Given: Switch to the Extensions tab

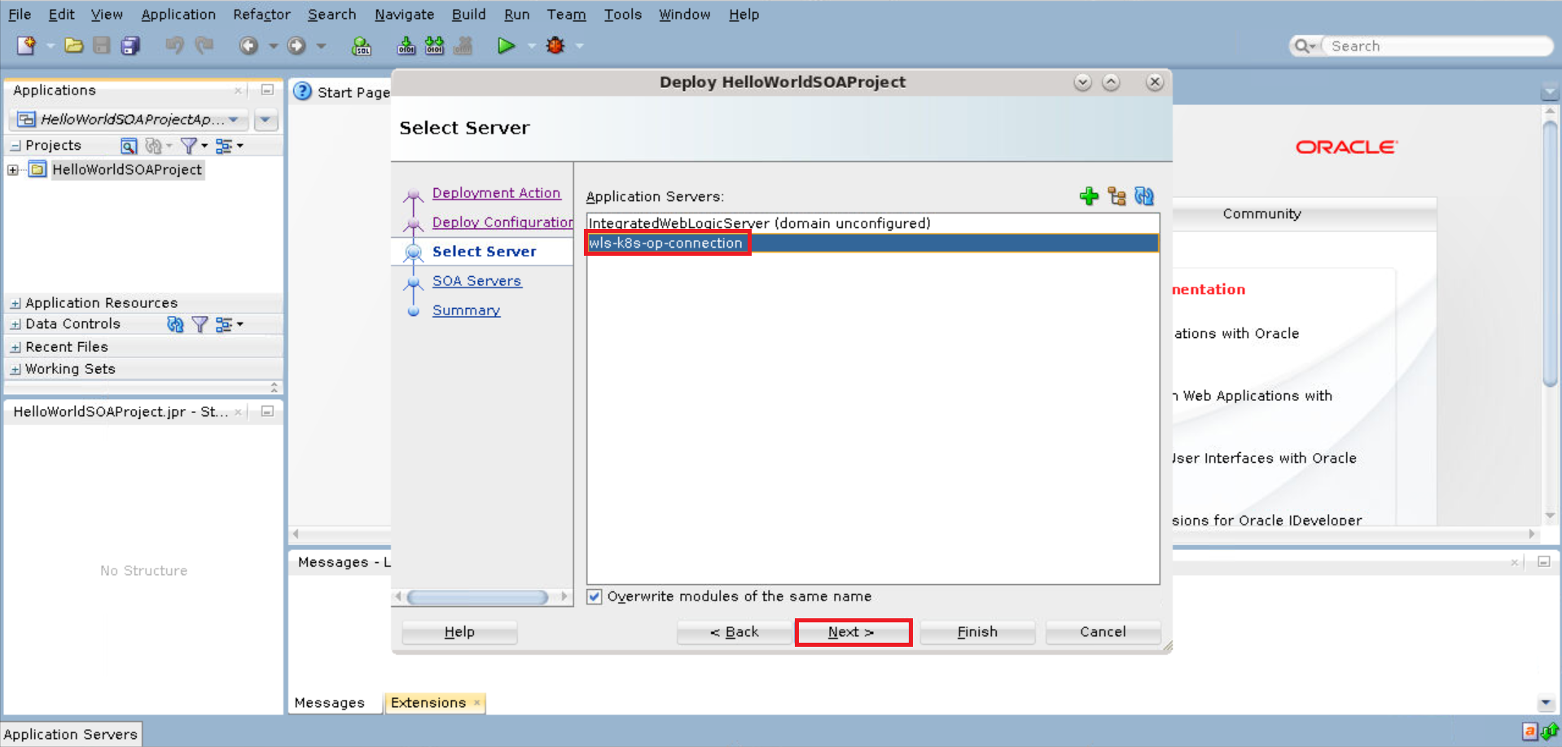Looking at the screenshot, I should (435, 703).
